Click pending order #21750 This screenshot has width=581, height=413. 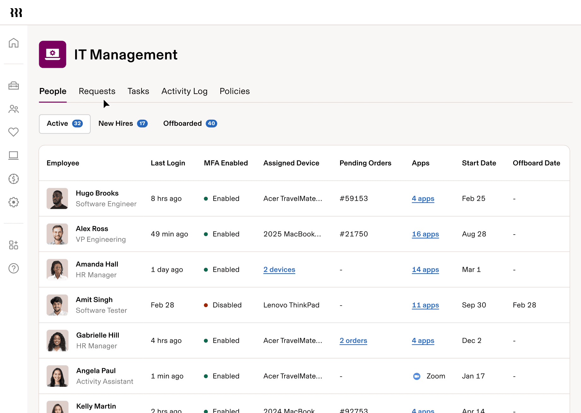(354, 234)
